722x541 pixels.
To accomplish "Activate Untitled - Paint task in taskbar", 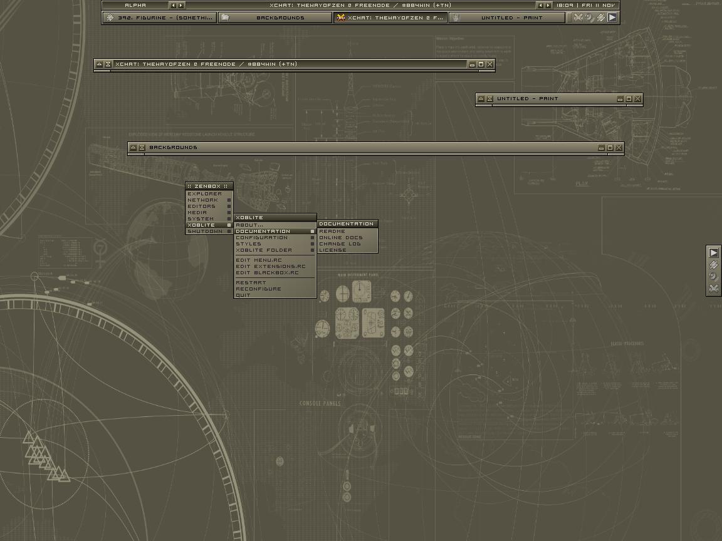I will coord(507,18).
